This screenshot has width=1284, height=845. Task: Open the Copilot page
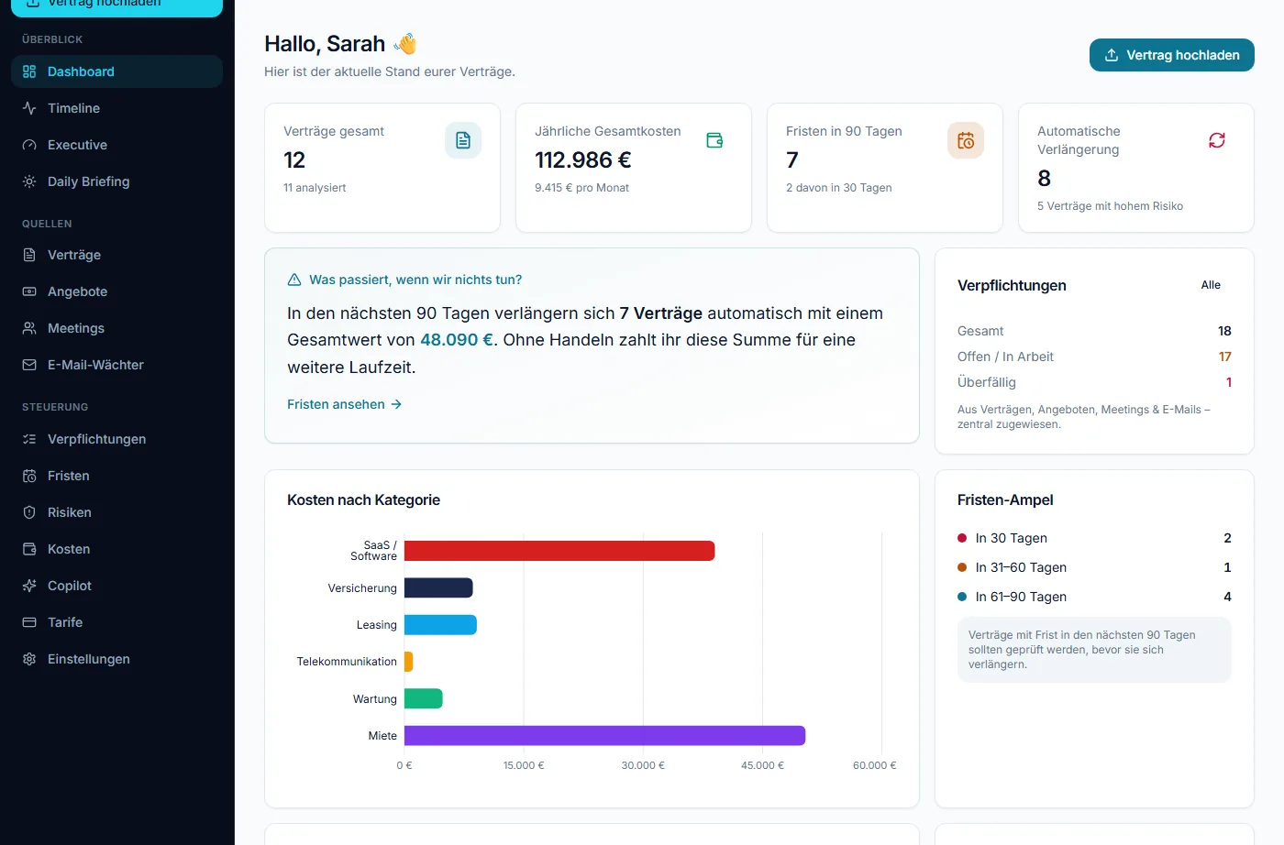116,586
